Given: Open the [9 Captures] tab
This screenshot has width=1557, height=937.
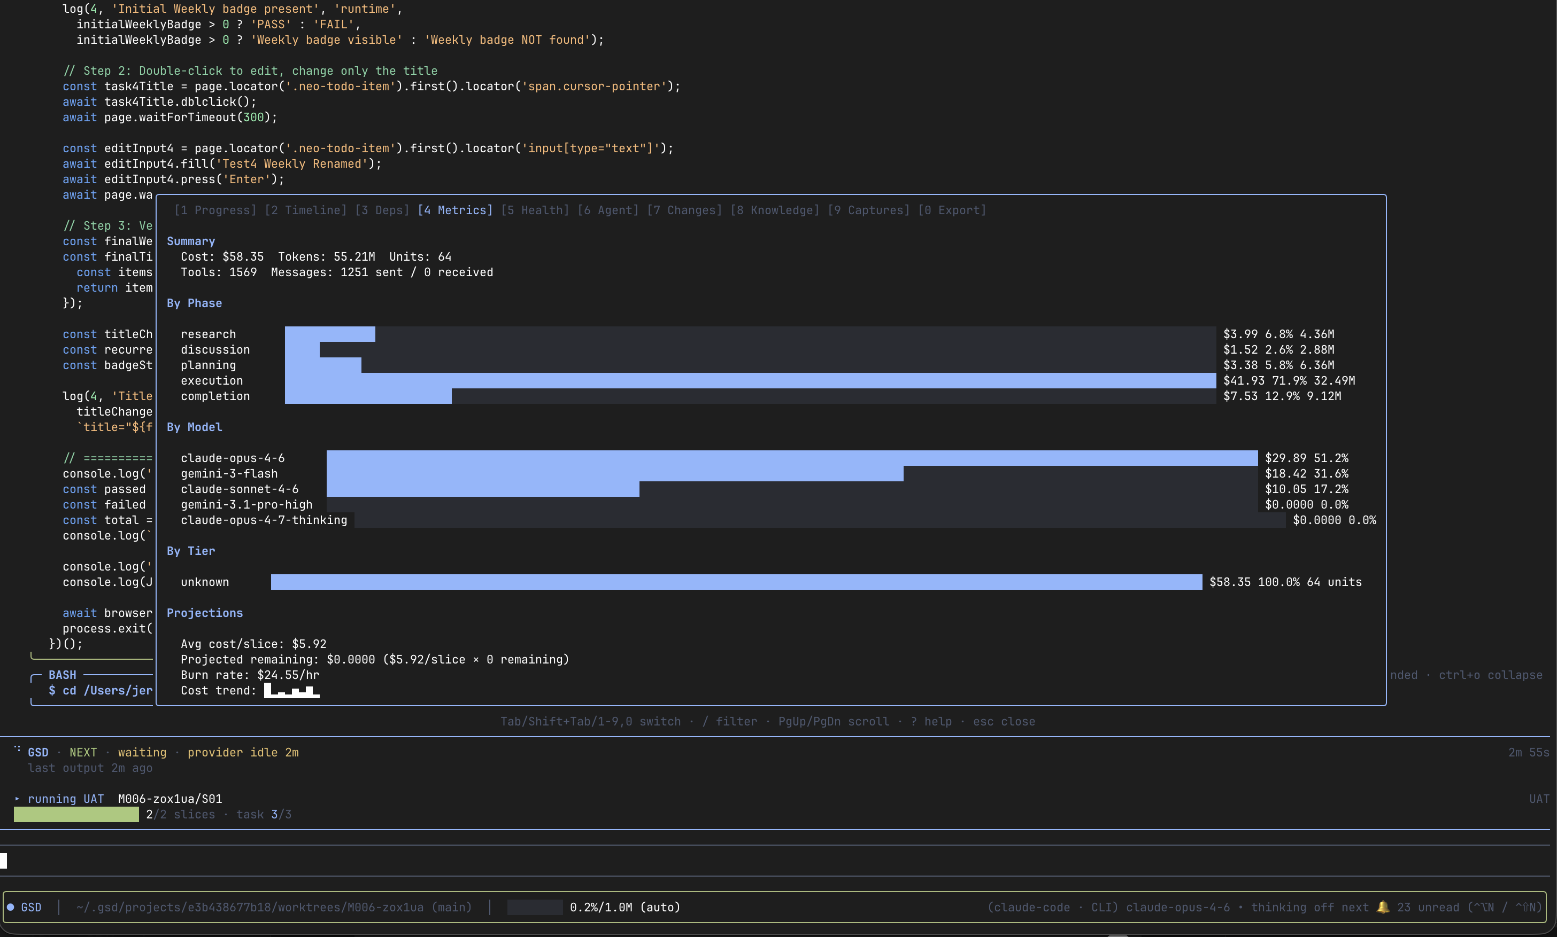Looking at the screenshot, I should [868, 210].
